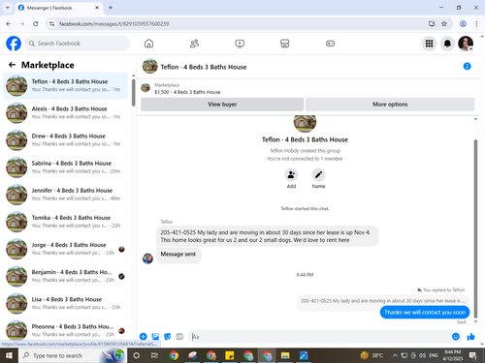The image size is (485, 363).
Task: Open Chrome three-dot menu
Action: (476, 23)
